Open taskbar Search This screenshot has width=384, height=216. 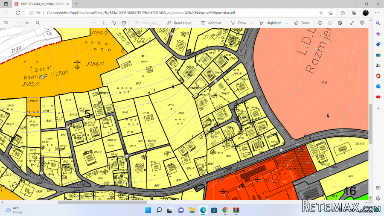(x=159, y=210)
